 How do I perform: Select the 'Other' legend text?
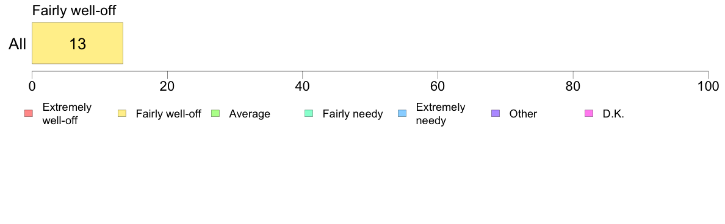pos(524,114)
